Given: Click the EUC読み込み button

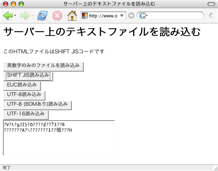Looking at the screenshot, I should click(x=22, y=86).
